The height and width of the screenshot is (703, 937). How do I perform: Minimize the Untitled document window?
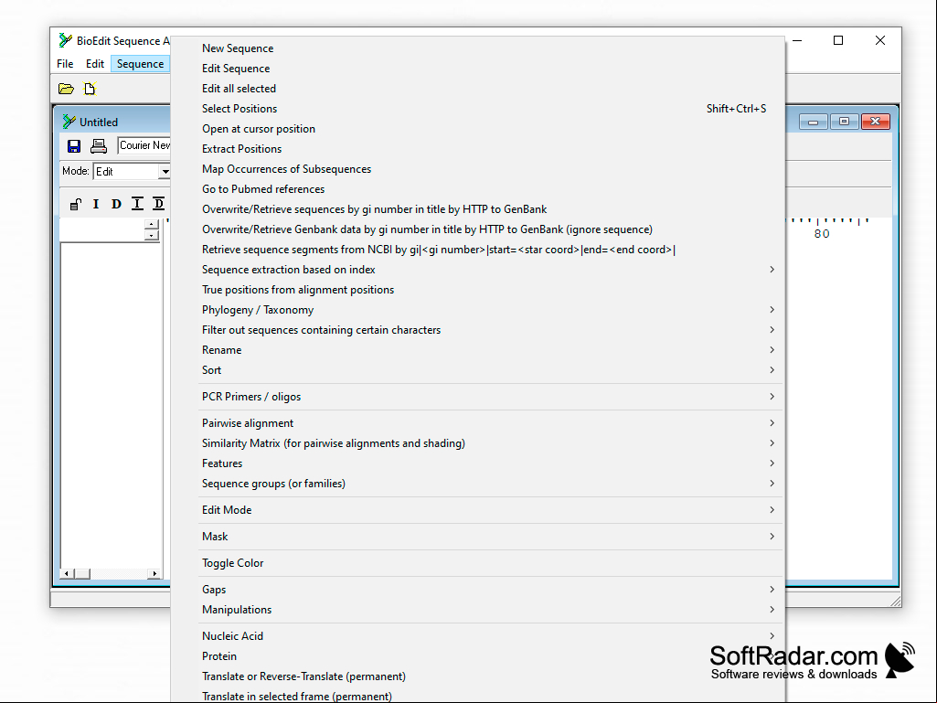(x=814, y=122)
